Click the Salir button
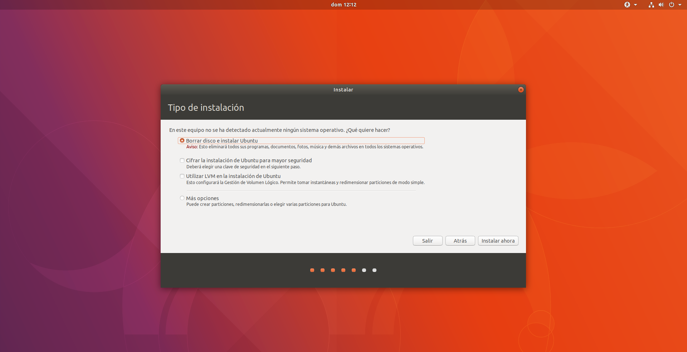 (428, 241)
